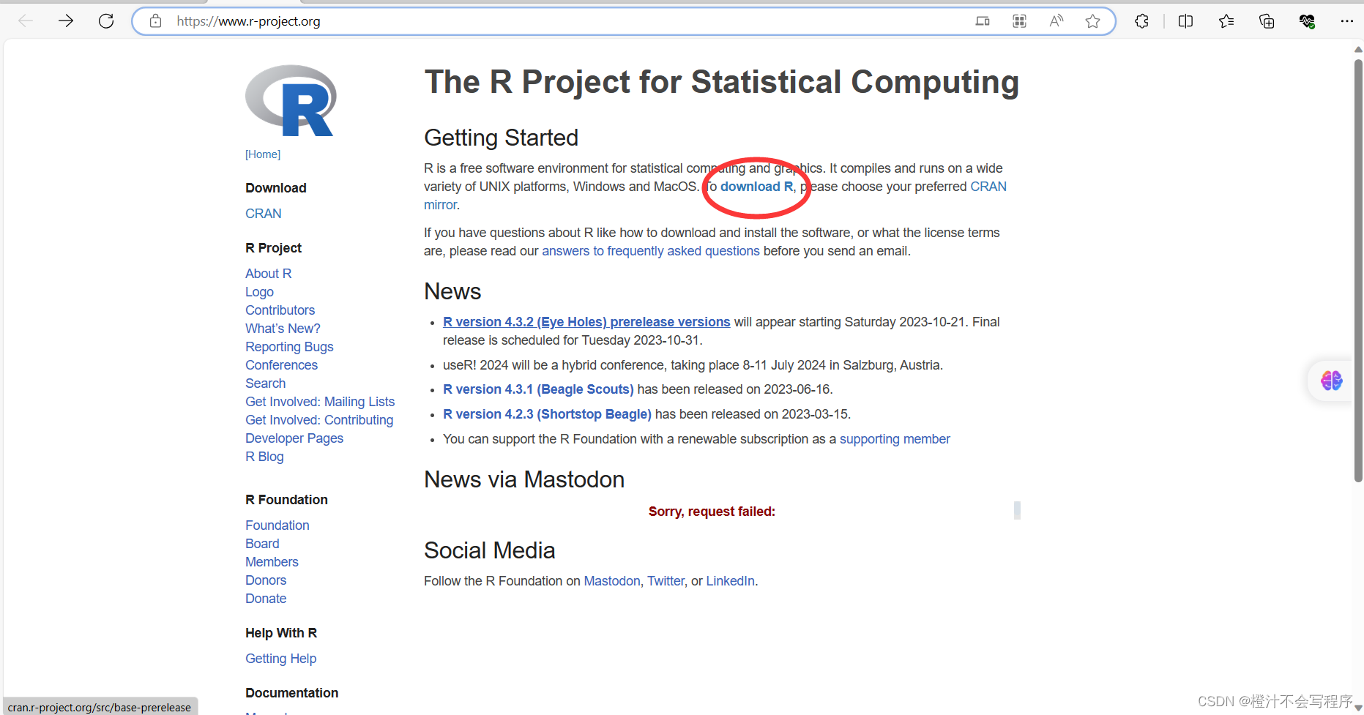View site information lock icon
The width and height of the screenshot is (1364, 715).
click(x=155, y=21)
